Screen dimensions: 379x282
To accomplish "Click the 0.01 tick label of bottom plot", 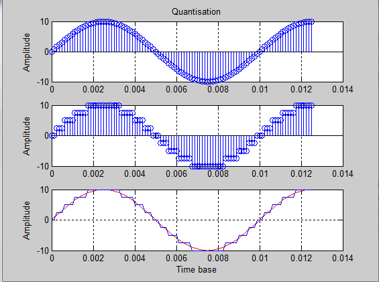I will [x=260, y=258].
